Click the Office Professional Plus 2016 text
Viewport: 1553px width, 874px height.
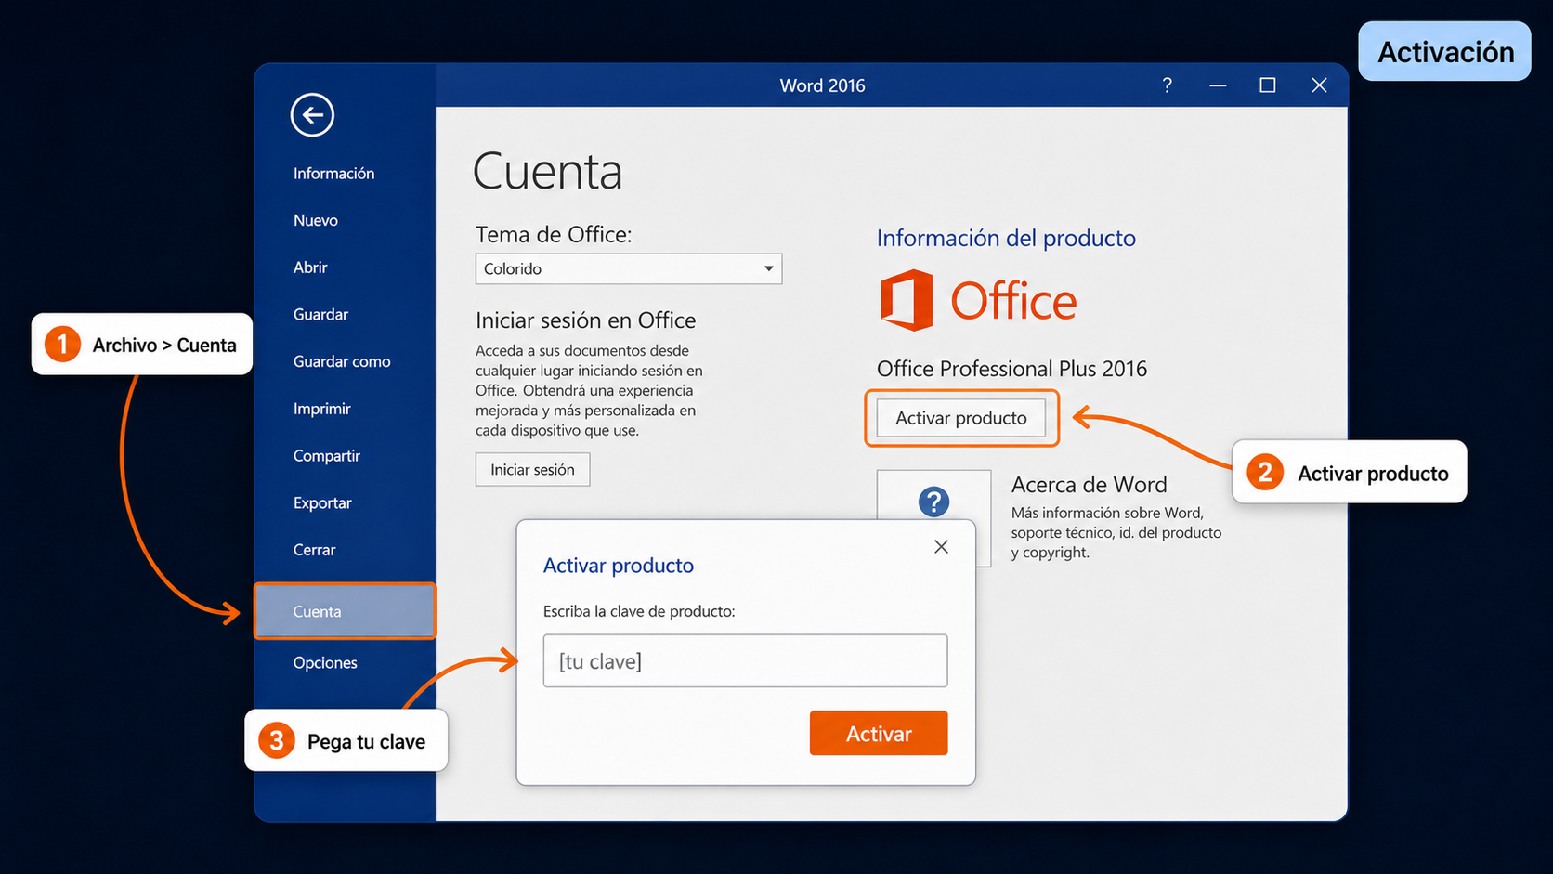(1011, 369)
